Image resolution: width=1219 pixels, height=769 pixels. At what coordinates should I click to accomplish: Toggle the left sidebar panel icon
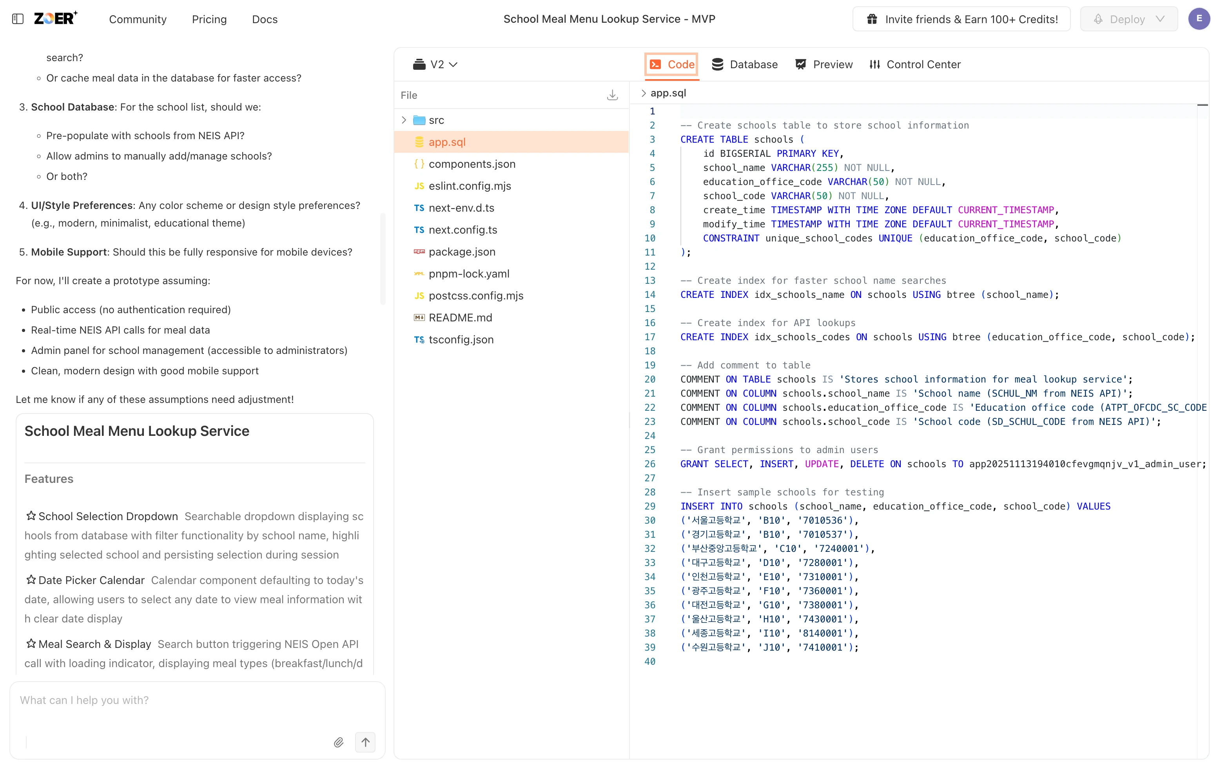(18, 19)
